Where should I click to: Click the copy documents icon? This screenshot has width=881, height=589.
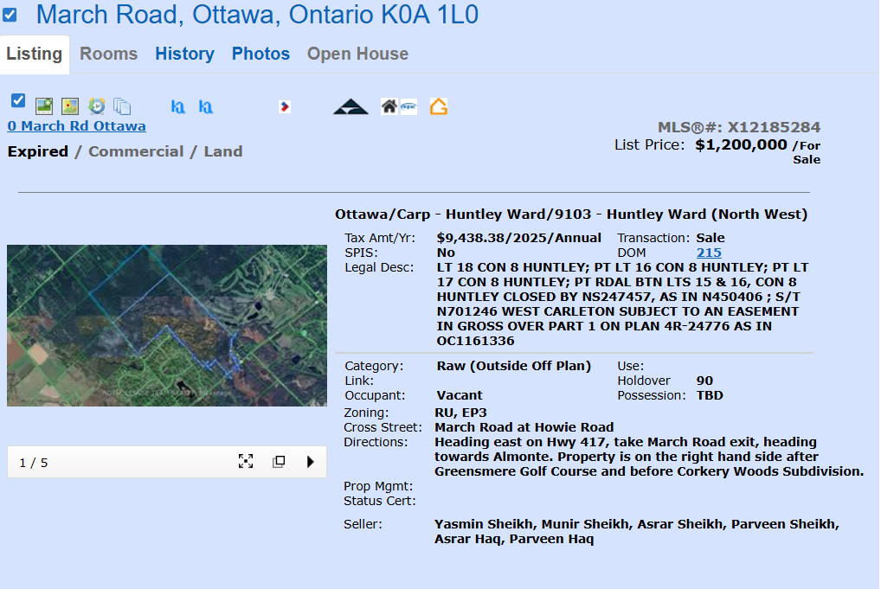(122, 106)
